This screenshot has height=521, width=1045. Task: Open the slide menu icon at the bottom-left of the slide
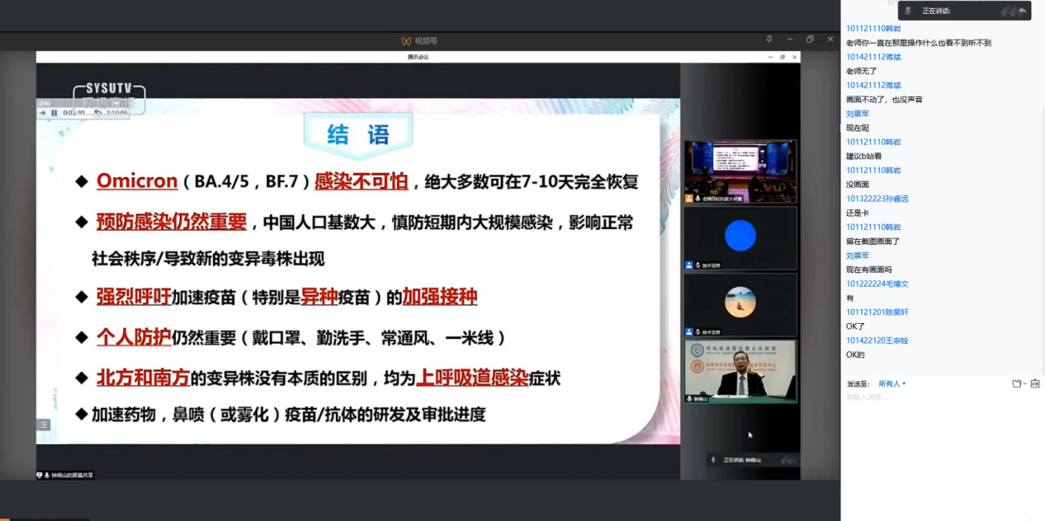pyautogui.click(x=44, y=425)
